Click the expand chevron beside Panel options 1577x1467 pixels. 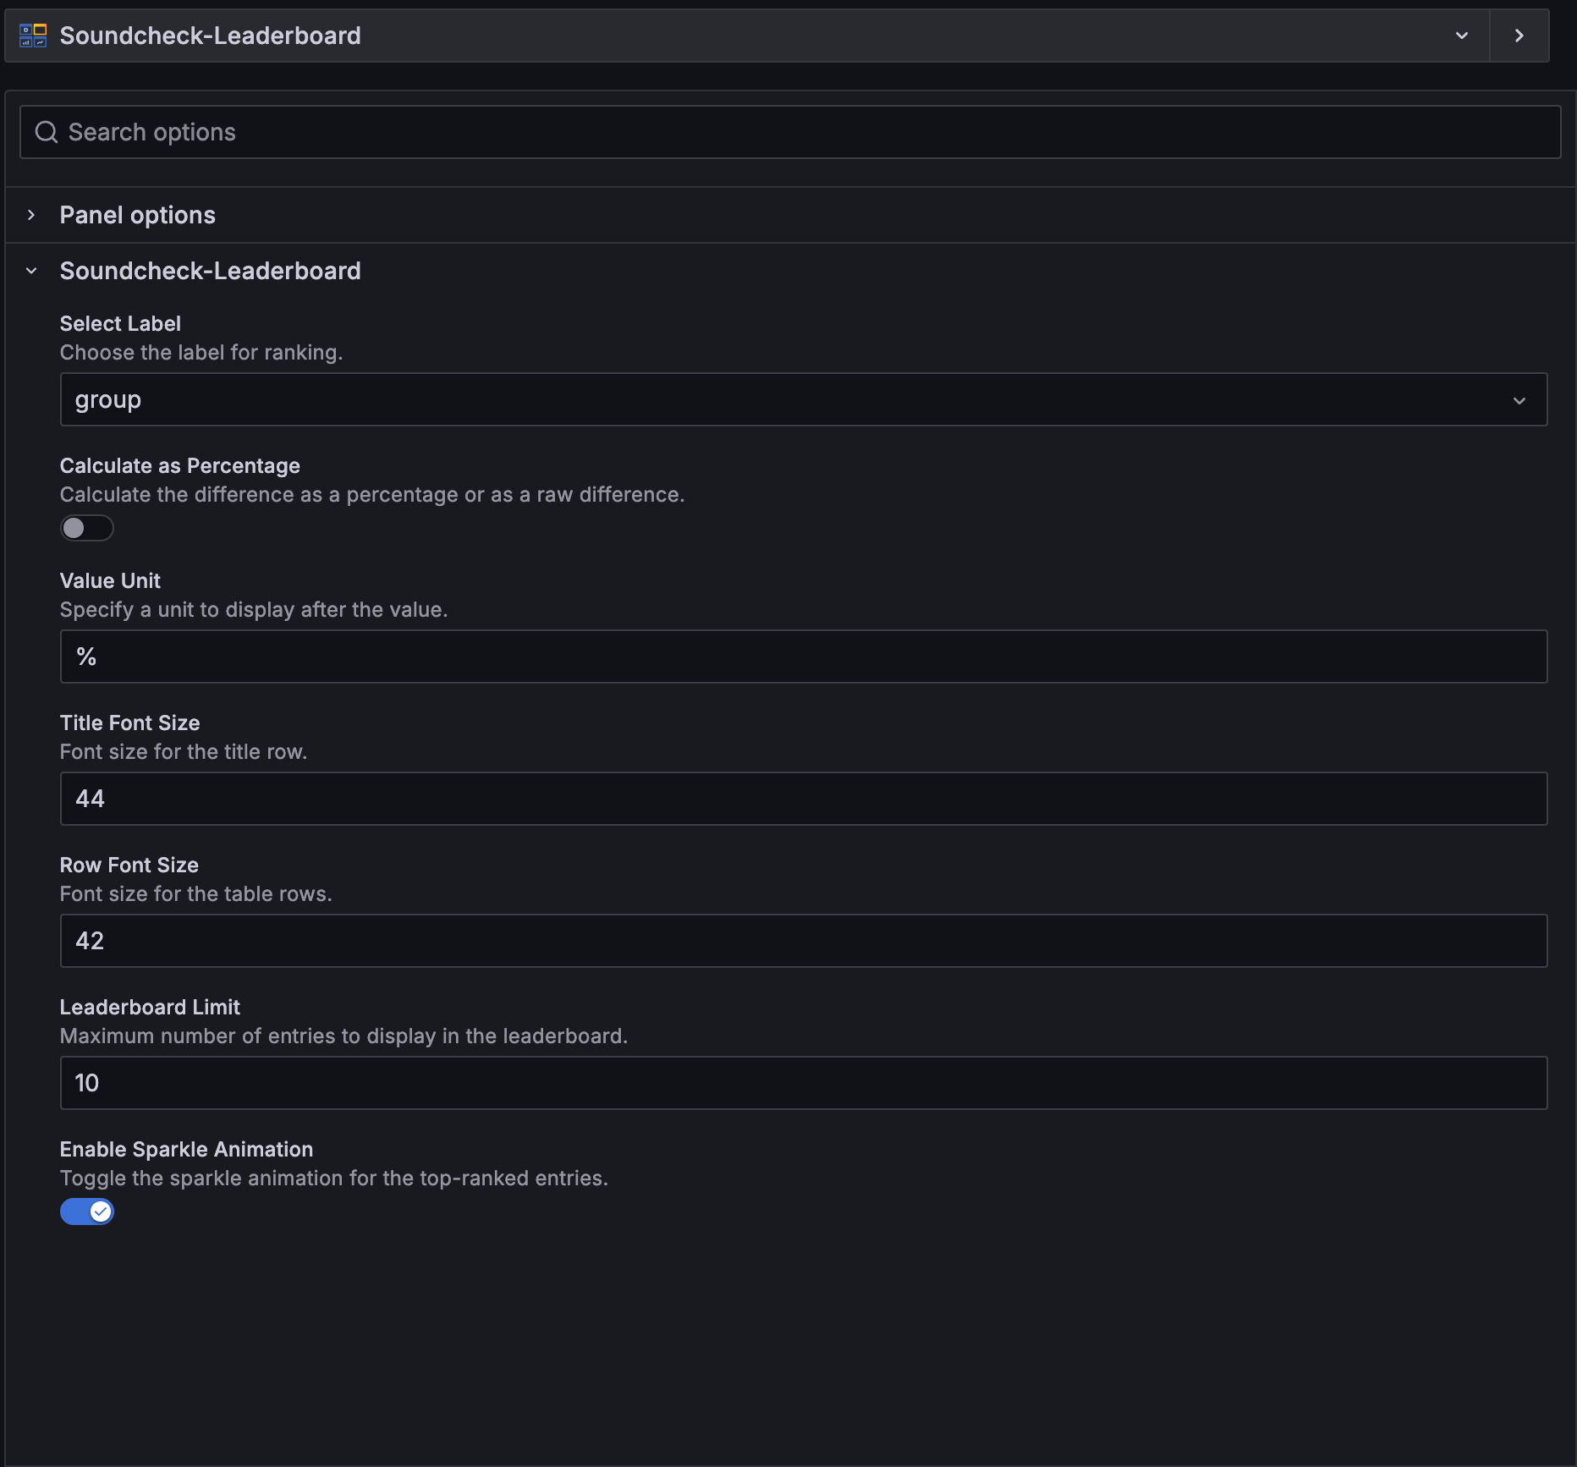[31, 214]
